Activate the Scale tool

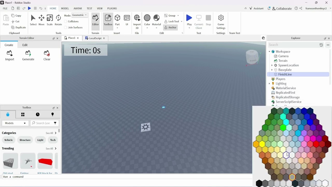50,20
